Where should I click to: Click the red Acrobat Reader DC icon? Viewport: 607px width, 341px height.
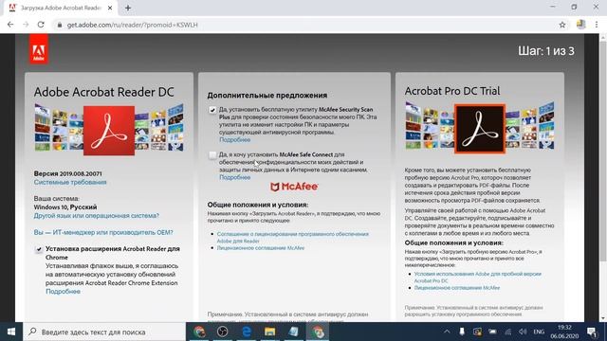[x=109, y=131]
